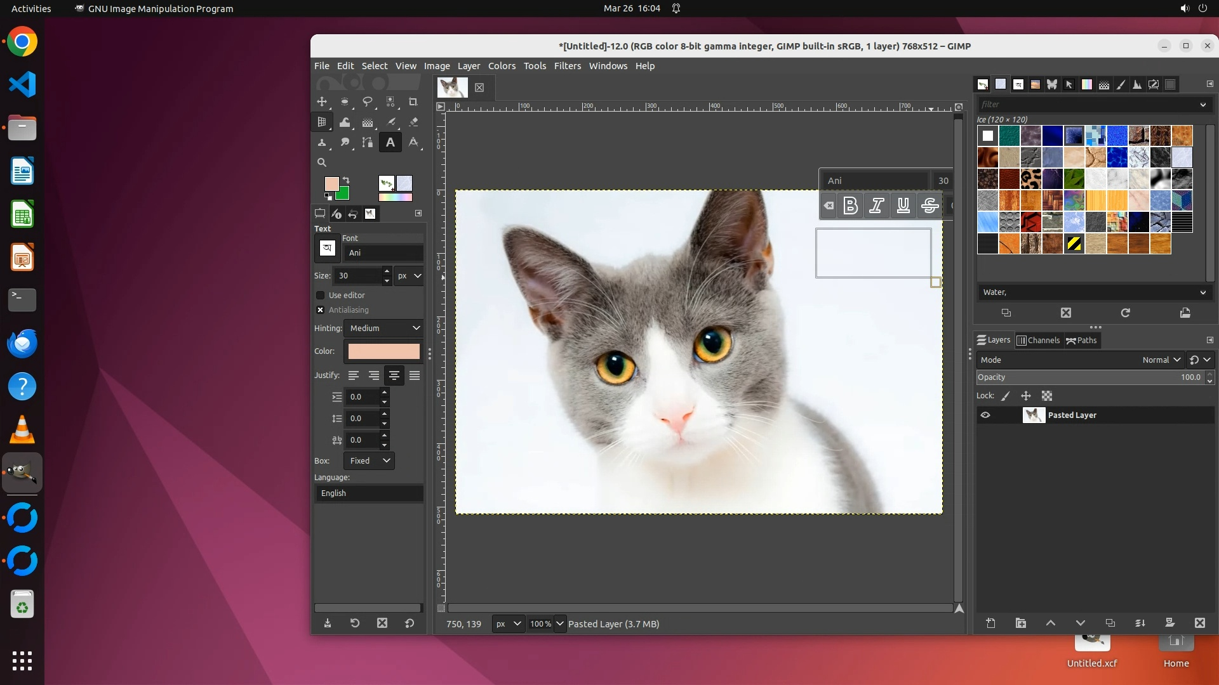Switch to the Channels tab
Viewport: 1219px width, 685px height.
(1038, 340)
